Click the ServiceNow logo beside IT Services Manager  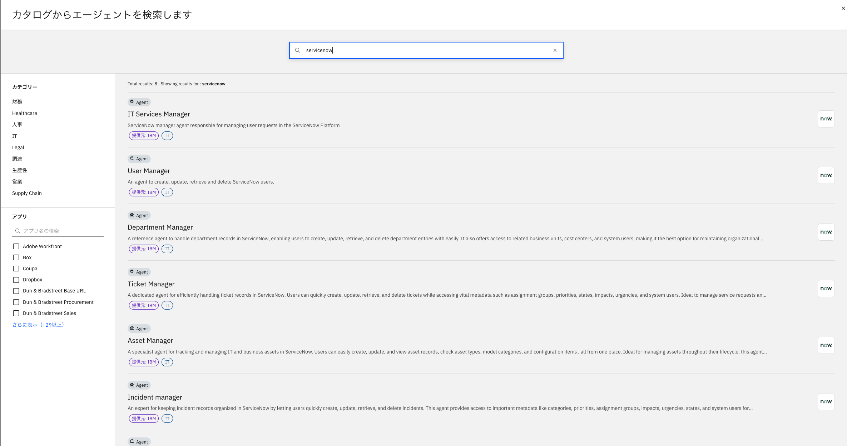[826, 119]
